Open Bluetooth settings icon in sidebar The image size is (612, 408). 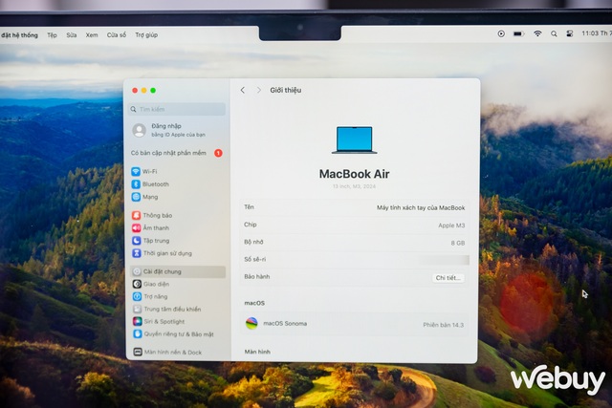136,184
